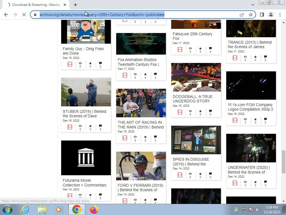Open STUBER (2019) Behind the Scenes title
The image size is (286, 215).
pyautogui.click(x=84, y=114)
